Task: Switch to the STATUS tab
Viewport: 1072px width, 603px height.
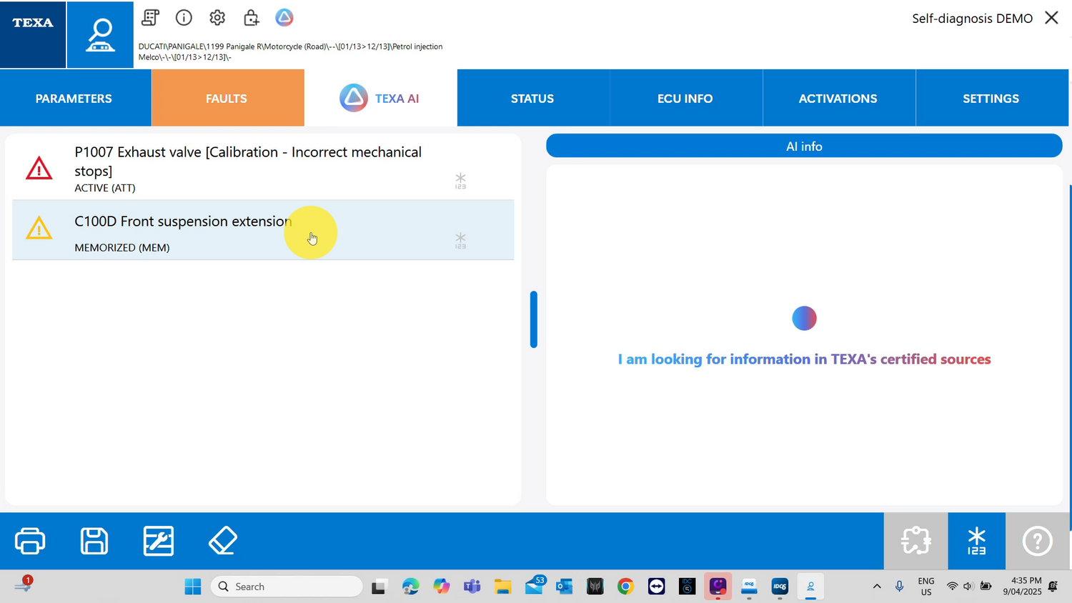Action: 532,99
